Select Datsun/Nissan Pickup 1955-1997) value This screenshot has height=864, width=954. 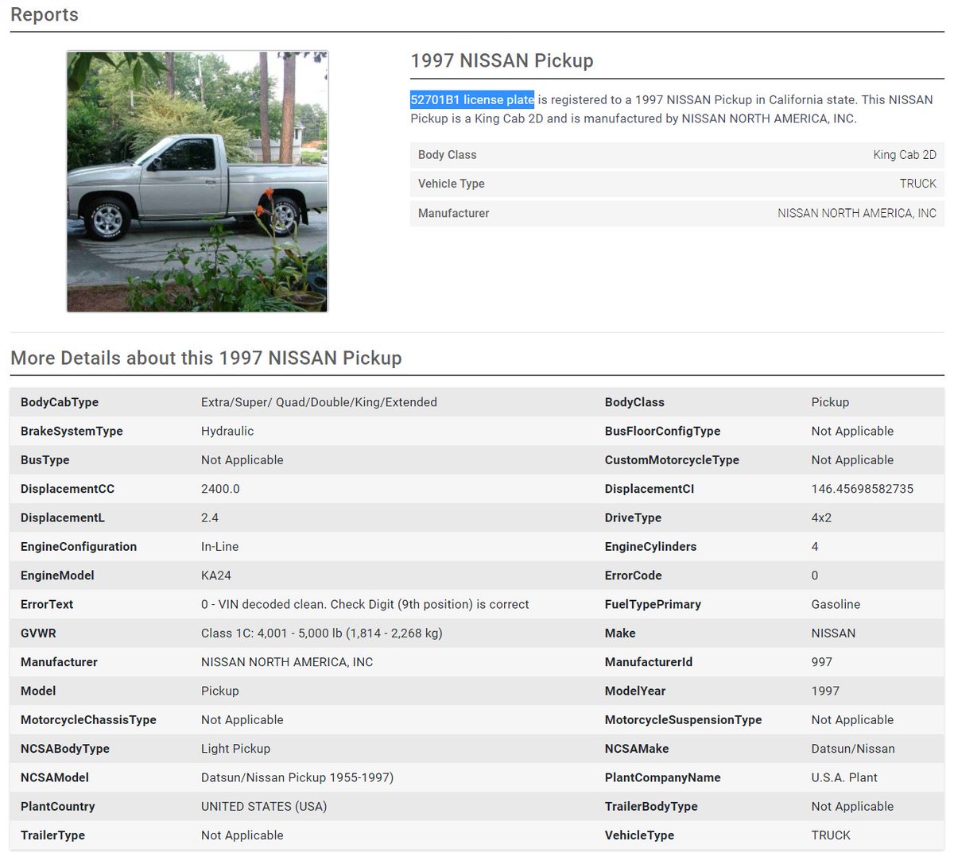[297, 777]
